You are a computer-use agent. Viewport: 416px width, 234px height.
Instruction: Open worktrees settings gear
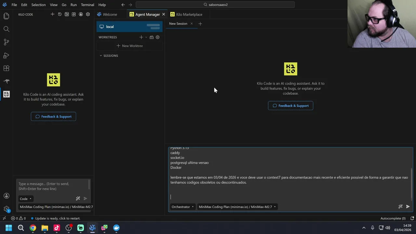pyautogui.click(x=158, y=37)
